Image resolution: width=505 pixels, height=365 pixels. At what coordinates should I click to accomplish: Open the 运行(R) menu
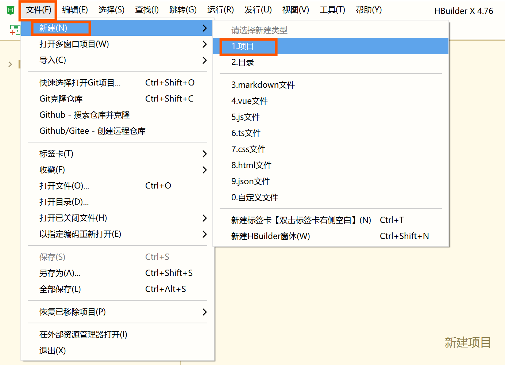[220, 10]
